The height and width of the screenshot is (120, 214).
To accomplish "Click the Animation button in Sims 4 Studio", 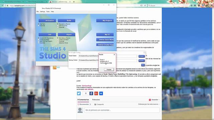I will pyautogui.click(x=47, y=21).
